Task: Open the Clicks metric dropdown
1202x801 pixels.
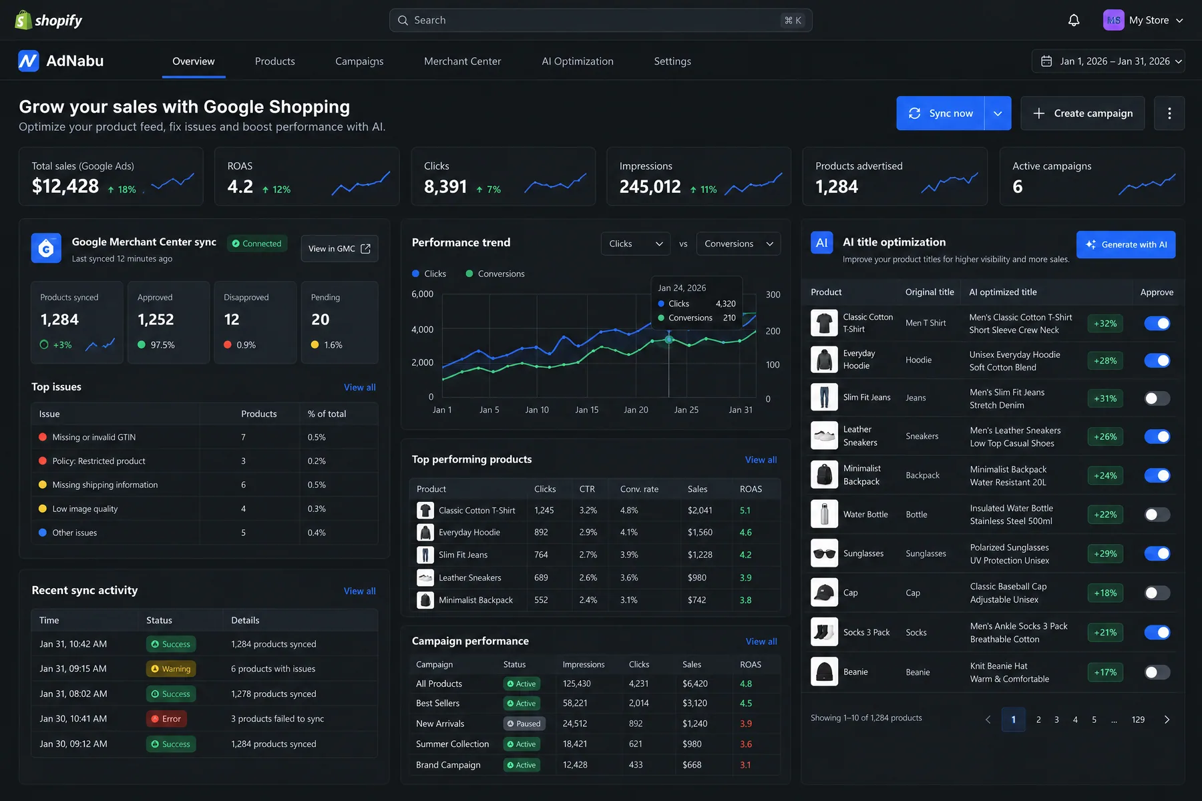Action: click(636, 244)
